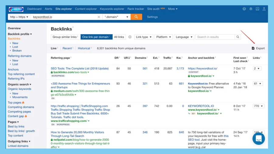274x154 pixels.
Task: Click magnifier icon in Search in results
Action: (238, 37)
